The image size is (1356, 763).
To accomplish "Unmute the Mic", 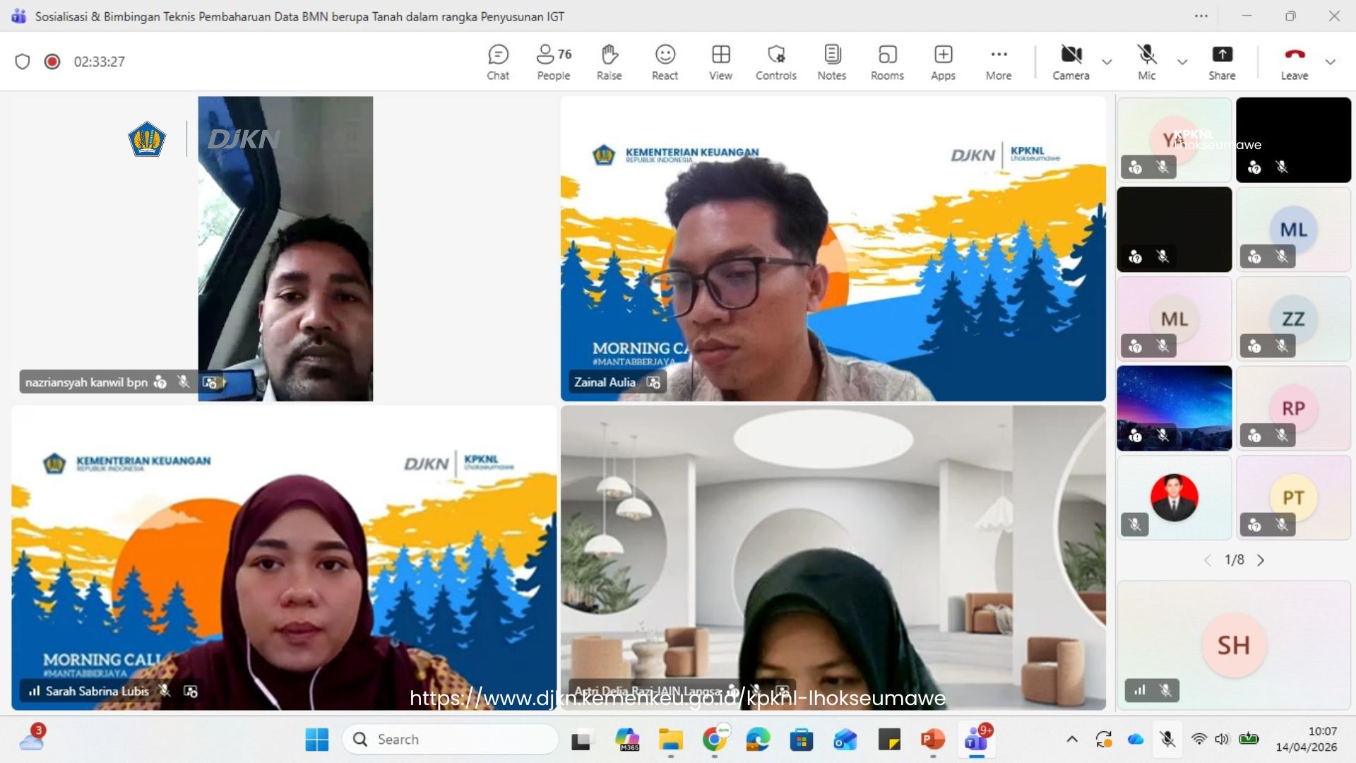I will (1146, 62).
